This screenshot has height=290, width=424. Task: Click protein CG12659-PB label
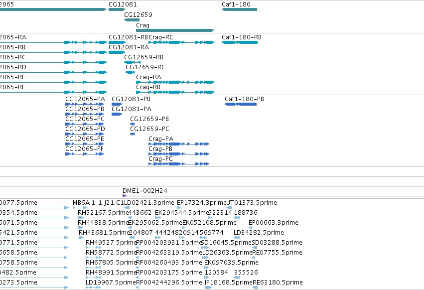coord(149,119)
